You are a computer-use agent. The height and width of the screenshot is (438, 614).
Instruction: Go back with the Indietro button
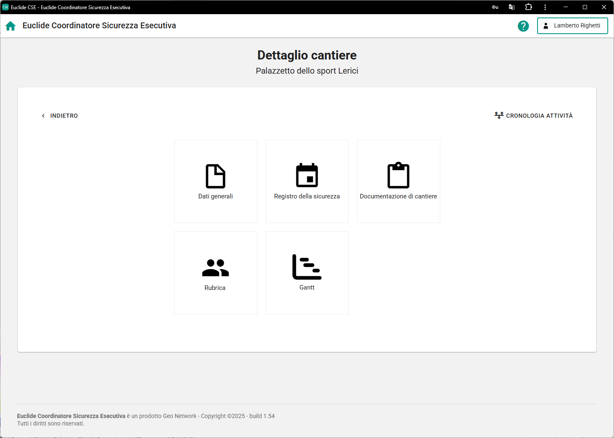pyautogui.click(x=64, y=116)
